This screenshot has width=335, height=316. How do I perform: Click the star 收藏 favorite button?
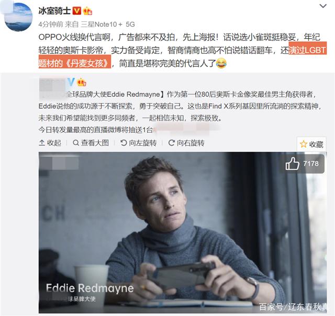coord(311,144)
